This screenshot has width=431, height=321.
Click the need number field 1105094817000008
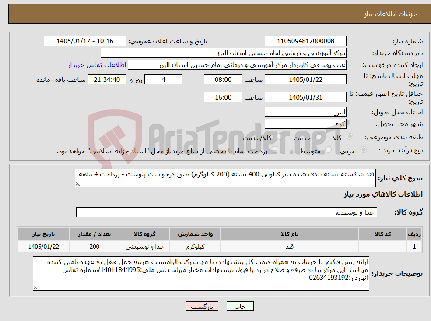coord(305,41)
